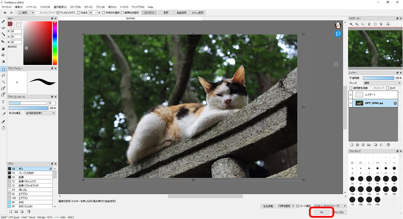Choose the Lasso selection tool
Viewport: 403px width, 219px height.
click(3, 76)
